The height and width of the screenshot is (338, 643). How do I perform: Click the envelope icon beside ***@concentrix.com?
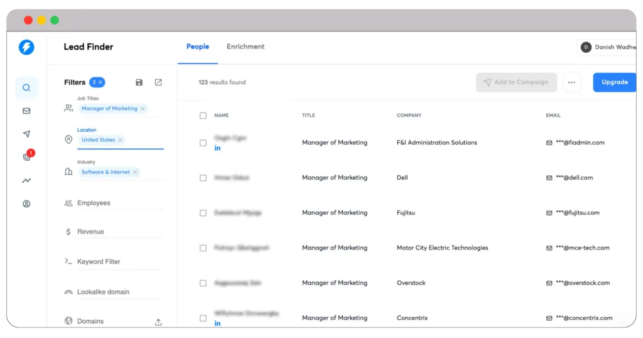coord(549,319)
